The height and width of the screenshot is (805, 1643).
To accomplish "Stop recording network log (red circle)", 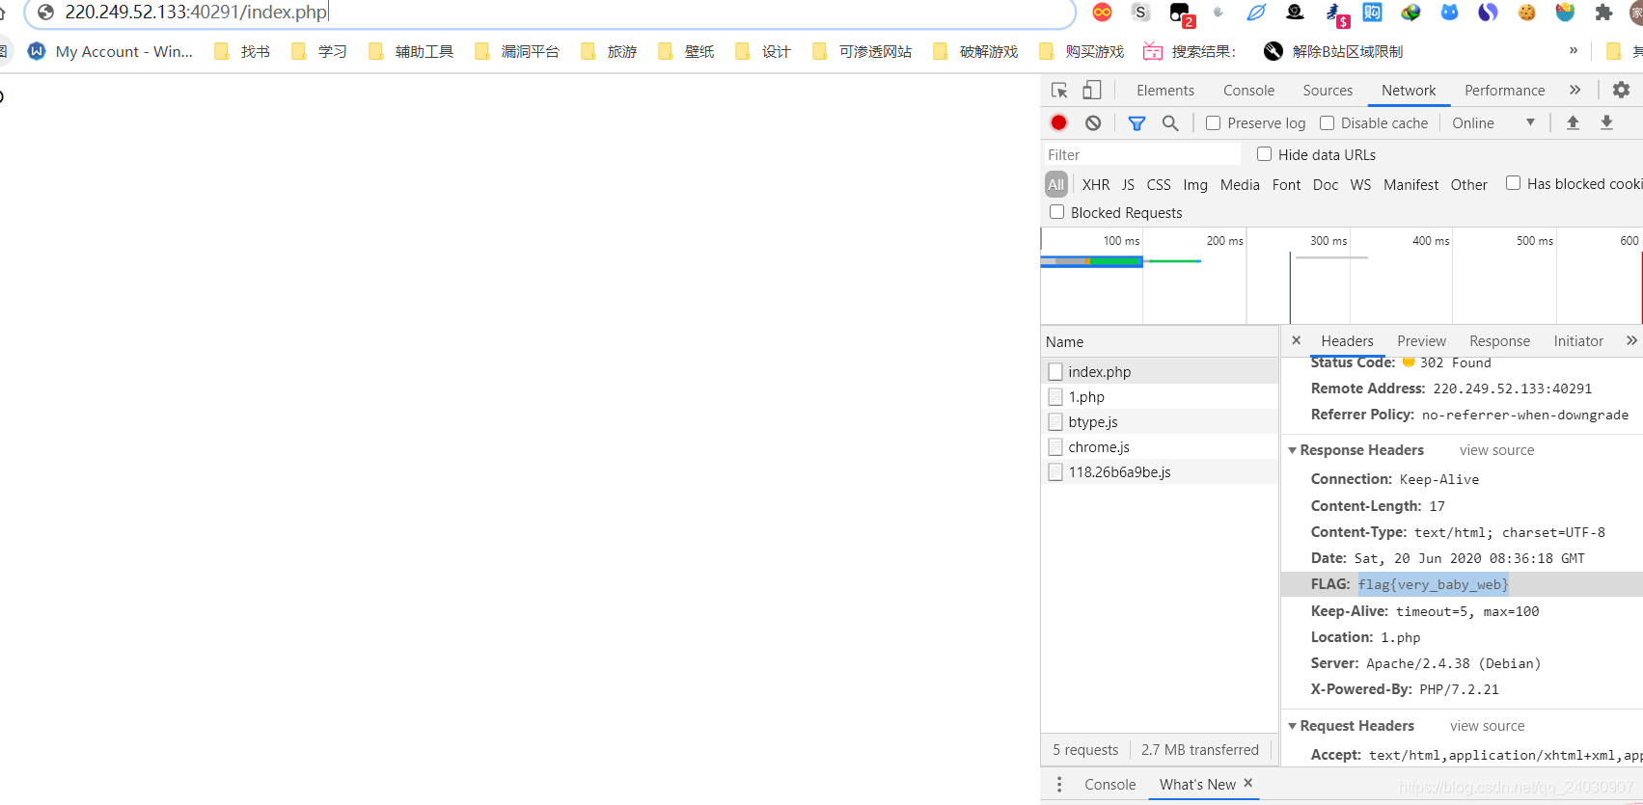I will click(1058, 122).
